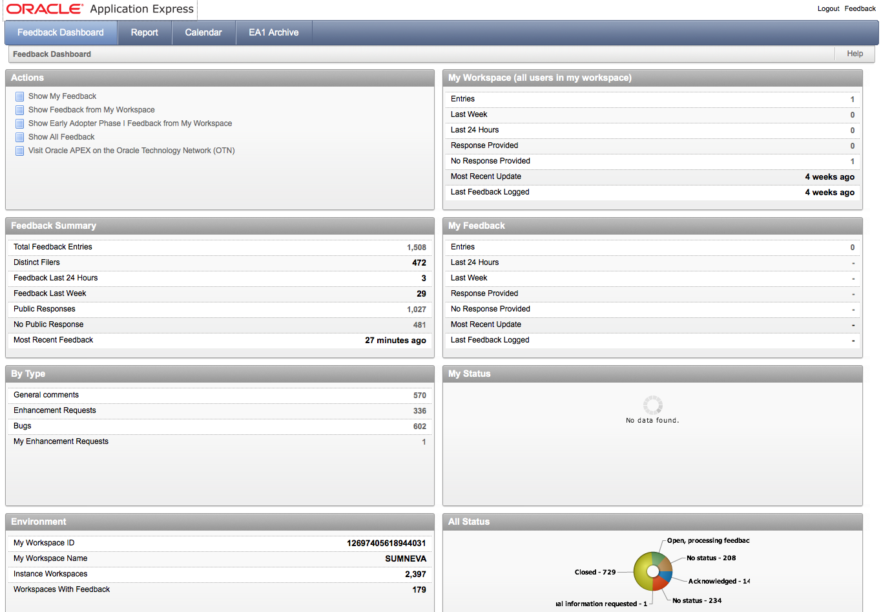Click the Logout link
This screenshot has height=612, width=881.
point(828,8)
